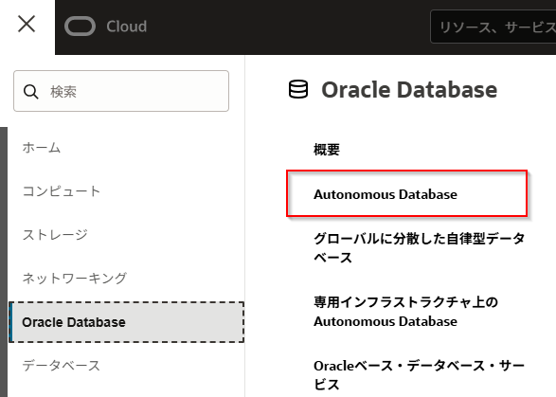Screen dimensions: 556x397
Task: Open 専用インフラストラクチャ上の Autonomous Database link
Action: [406, 312]
